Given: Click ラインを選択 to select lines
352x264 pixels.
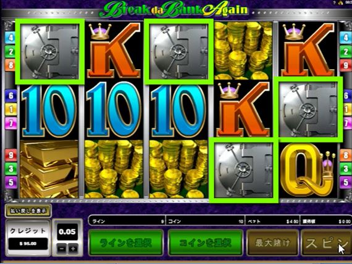Looking at the screenshot, I should (x=126, y=242).
